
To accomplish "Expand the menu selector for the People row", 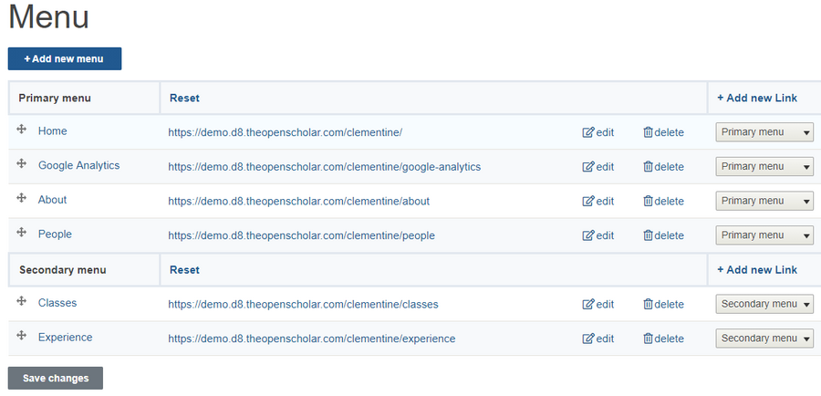I will click(x=764, y=235).
